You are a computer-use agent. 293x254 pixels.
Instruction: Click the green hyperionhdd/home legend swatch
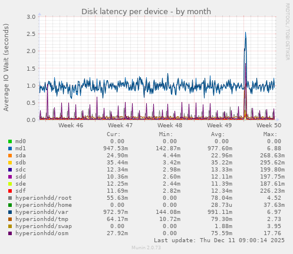pos(10,205)
